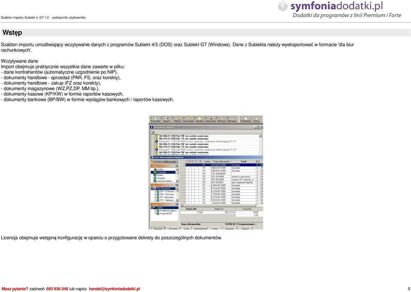Viewport: 411px width, 292px height.
Task: Close the Cechy side panel
Action: (177, 204)
